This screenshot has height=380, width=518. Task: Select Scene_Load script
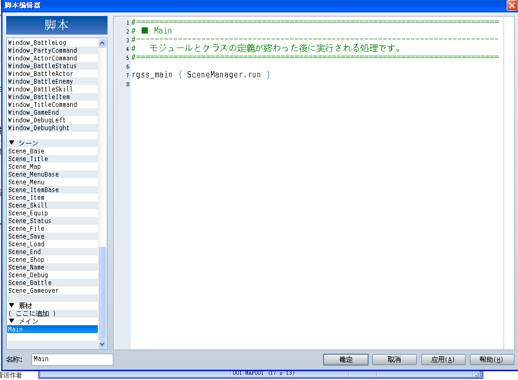point(52,244)
